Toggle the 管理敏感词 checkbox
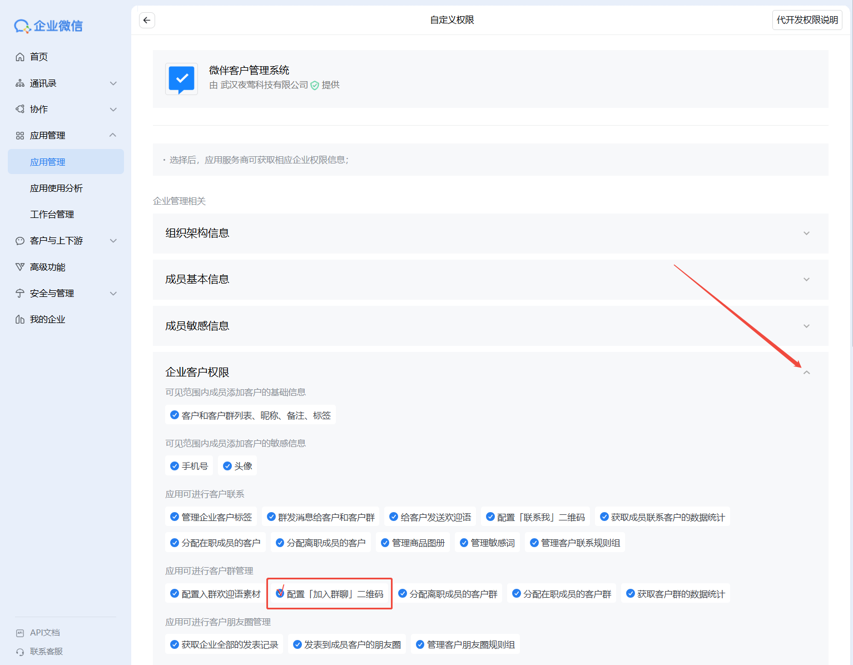Image resolution: width=853 pixels, height=665 pixels. click(x=464, y=543)
